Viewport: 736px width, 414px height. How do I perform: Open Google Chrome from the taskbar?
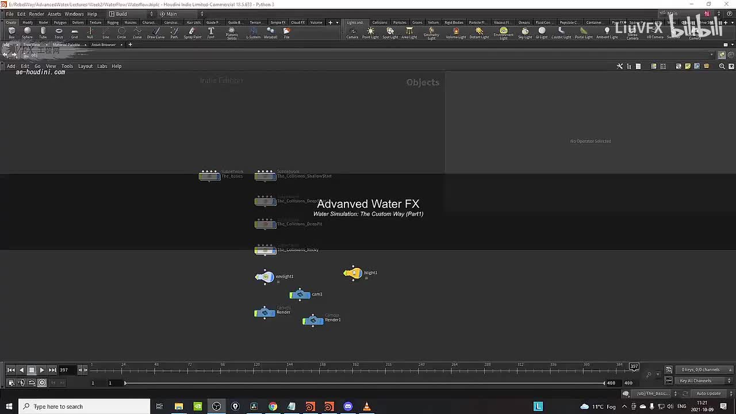pos(273,407)
